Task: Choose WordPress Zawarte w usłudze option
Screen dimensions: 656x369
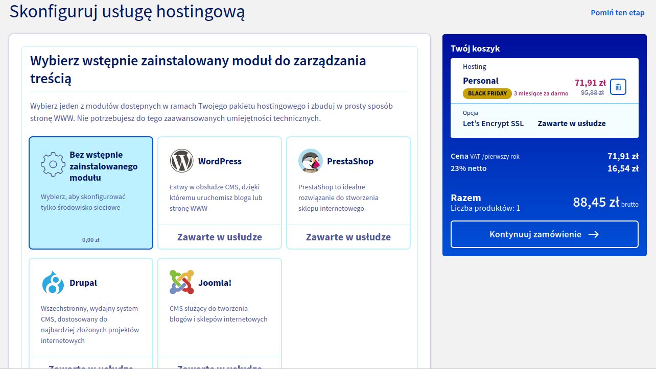Action: coord(220,237)
